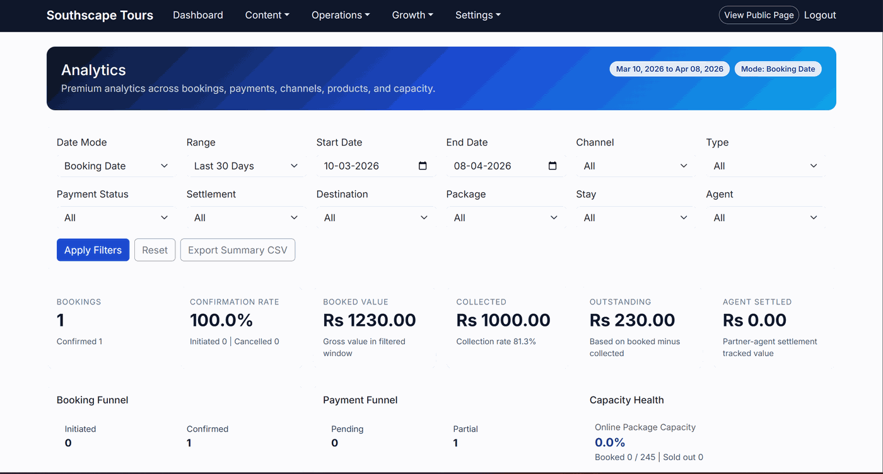883x474 pixels.
Task: Open the Operations menu
Action: point(341,15)
